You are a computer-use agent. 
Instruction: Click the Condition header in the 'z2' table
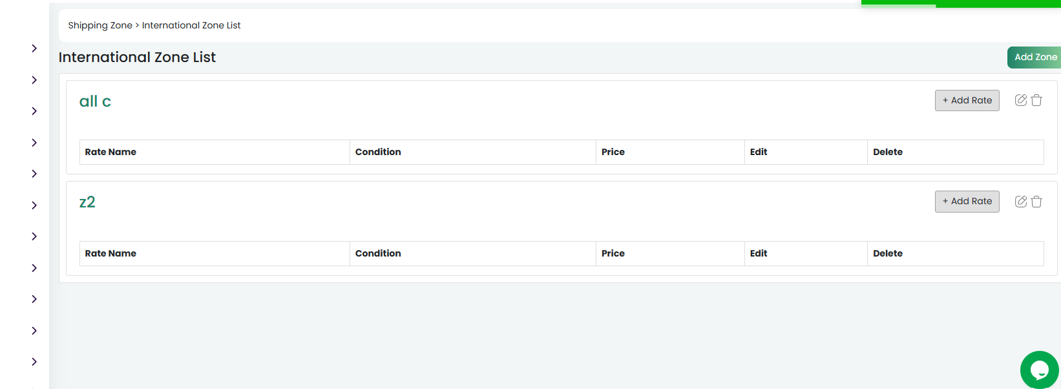pos(378,253)
